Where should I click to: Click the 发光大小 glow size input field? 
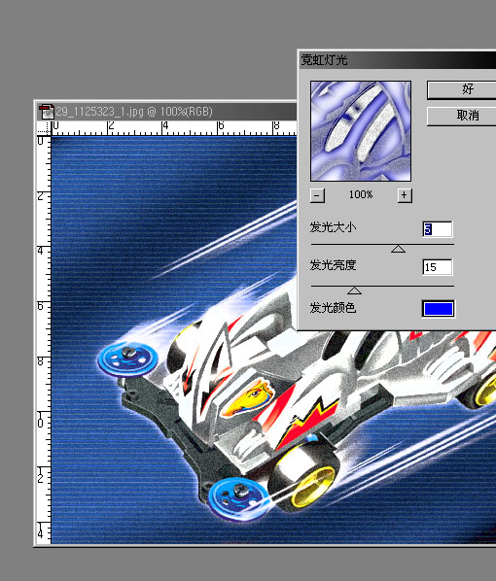(x=438, y=229)
